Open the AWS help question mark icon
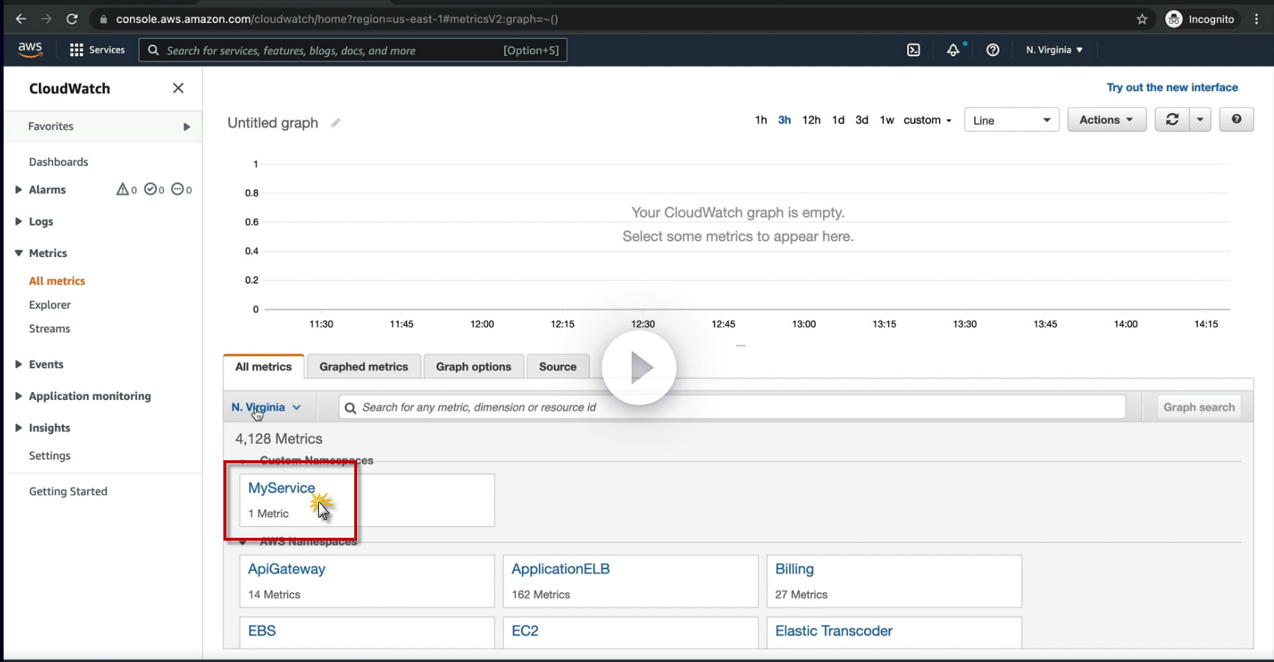This screenshot has width=1274, height=662. click(992, 50)
